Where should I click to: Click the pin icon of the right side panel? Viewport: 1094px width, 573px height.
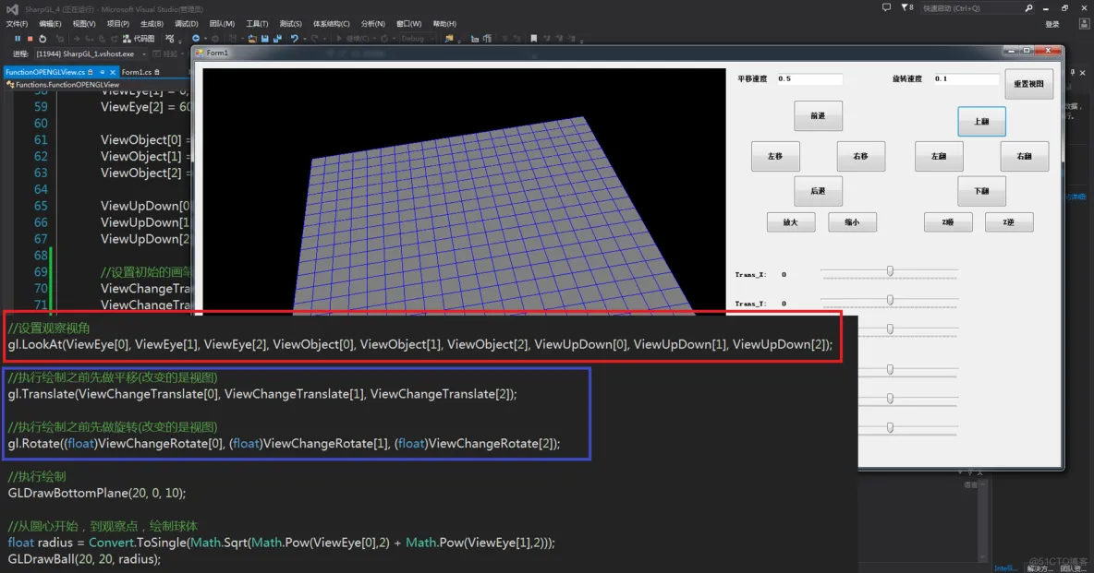click(1073, 73)
